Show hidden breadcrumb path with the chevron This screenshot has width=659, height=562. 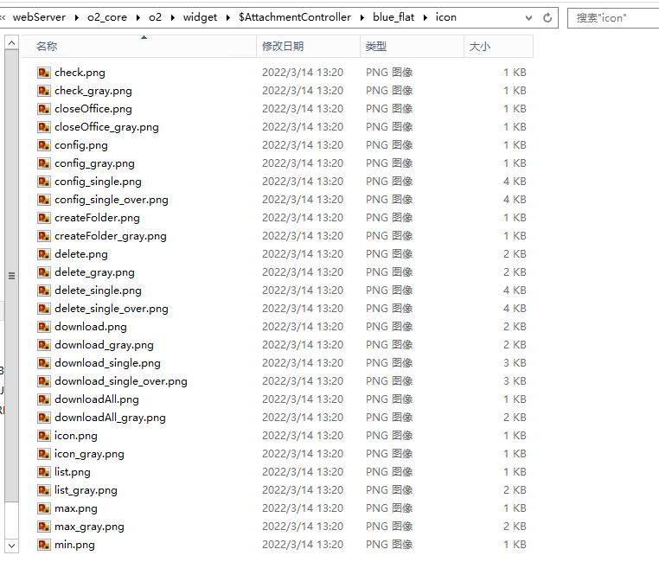tap(3, 17)
